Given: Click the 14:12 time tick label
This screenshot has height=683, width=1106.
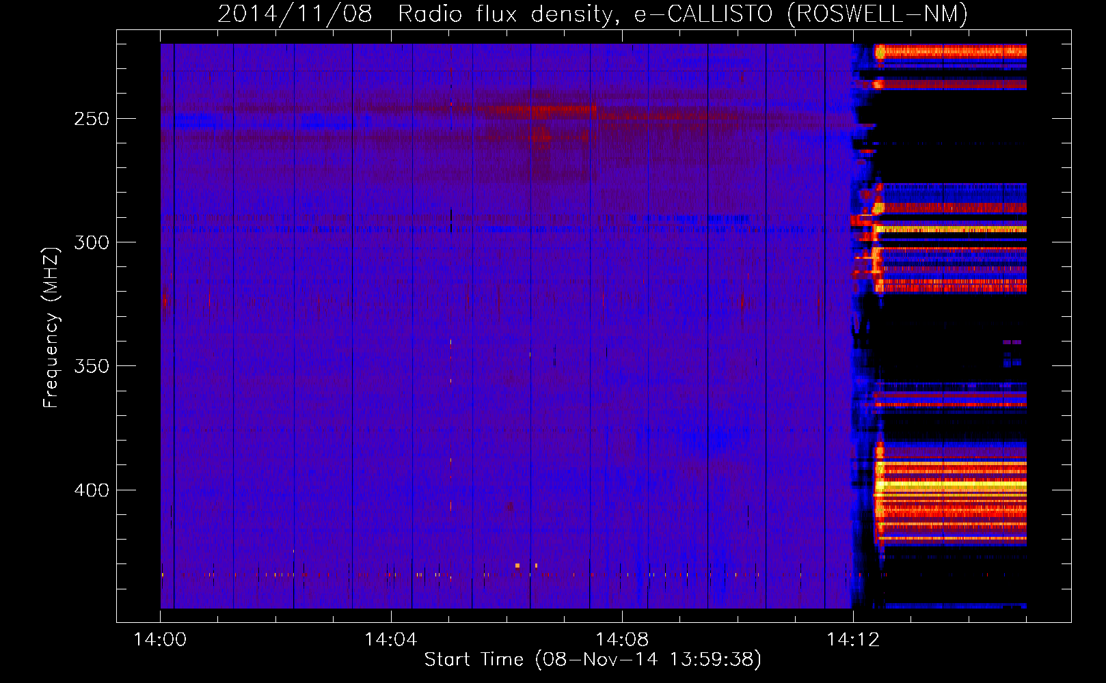Looking at the screenshot, I should pyautogui.click(x=852, y=640).
